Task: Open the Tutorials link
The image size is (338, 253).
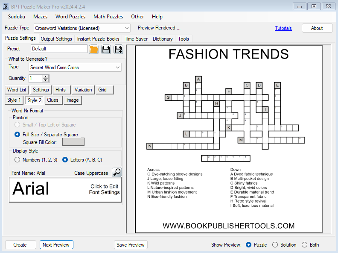Action: point(283,28)
